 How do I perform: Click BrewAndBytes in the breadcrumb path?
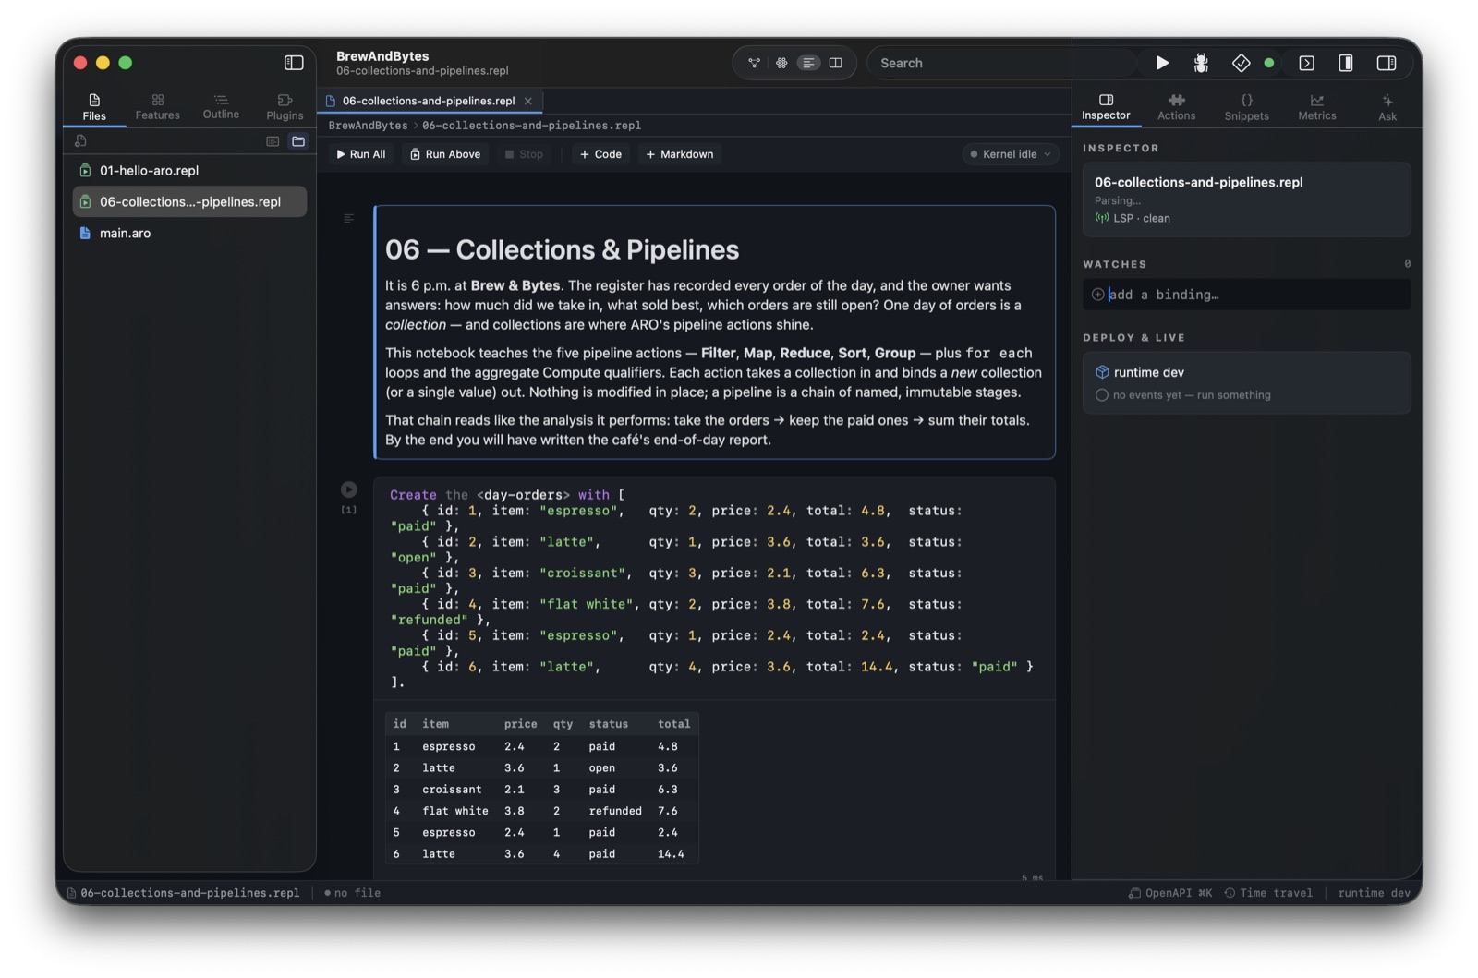pyautogui.click(x=368, y=126)
